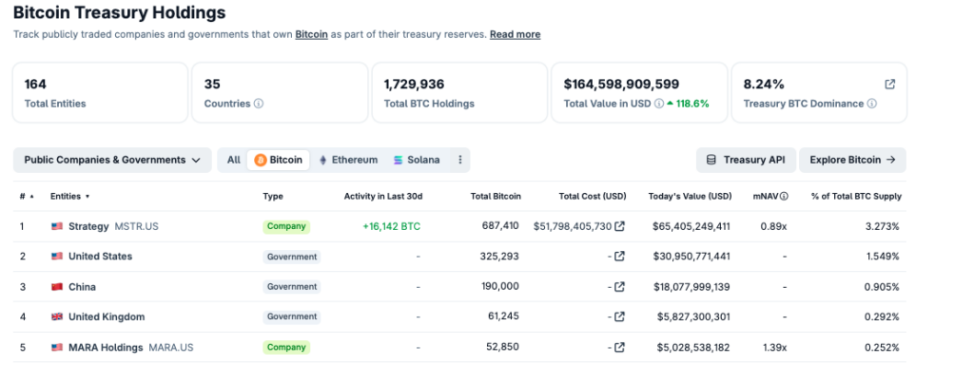Click the Explore Bitcoin button
This screenshot has width=974, height=365.
click(852, 160)
